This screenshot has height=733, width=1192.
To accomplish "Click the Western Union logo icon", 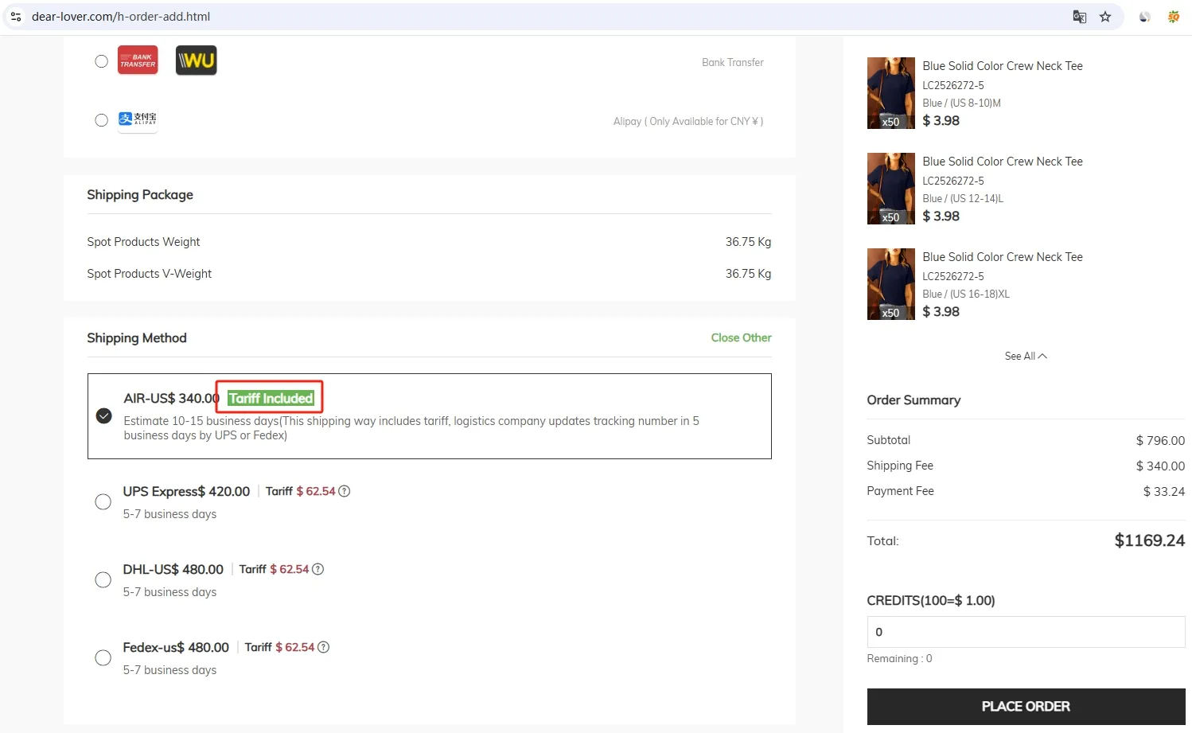I will click(196, 60).
